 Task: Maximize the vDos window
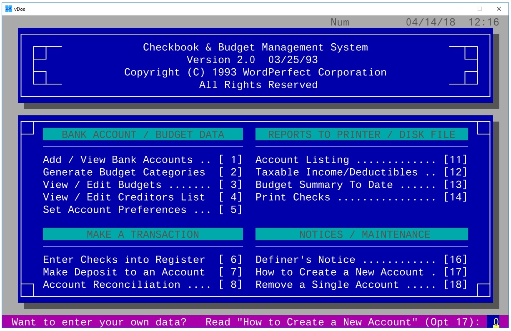pos(480,9)
